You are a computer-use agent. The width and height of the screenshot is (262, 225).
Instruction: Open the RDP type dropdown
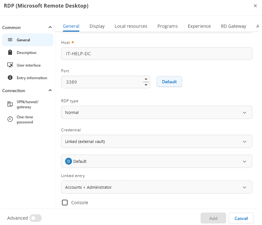point(156,112)
